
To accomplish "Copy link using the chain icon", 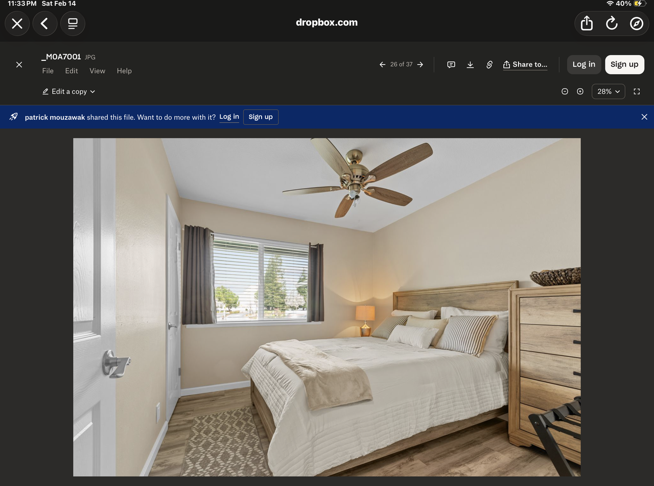I will click(489, 64).
